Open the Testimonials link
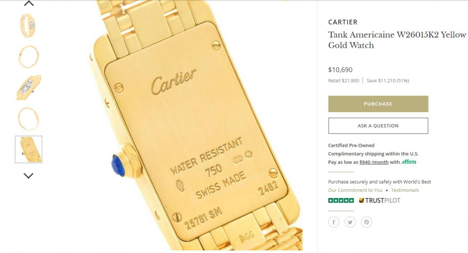Image resolution: width=468 pixels, height=253 pixels. (x=405, y=190)
